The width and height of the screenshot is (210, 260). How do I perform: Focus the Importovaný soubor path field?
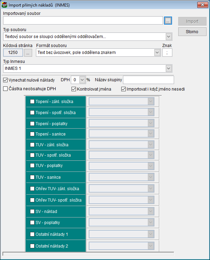83,21
